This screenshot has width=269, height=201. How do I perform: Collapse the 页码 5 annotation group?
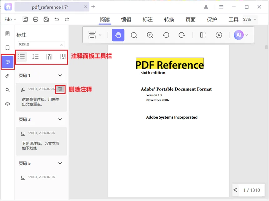[60, 163]
